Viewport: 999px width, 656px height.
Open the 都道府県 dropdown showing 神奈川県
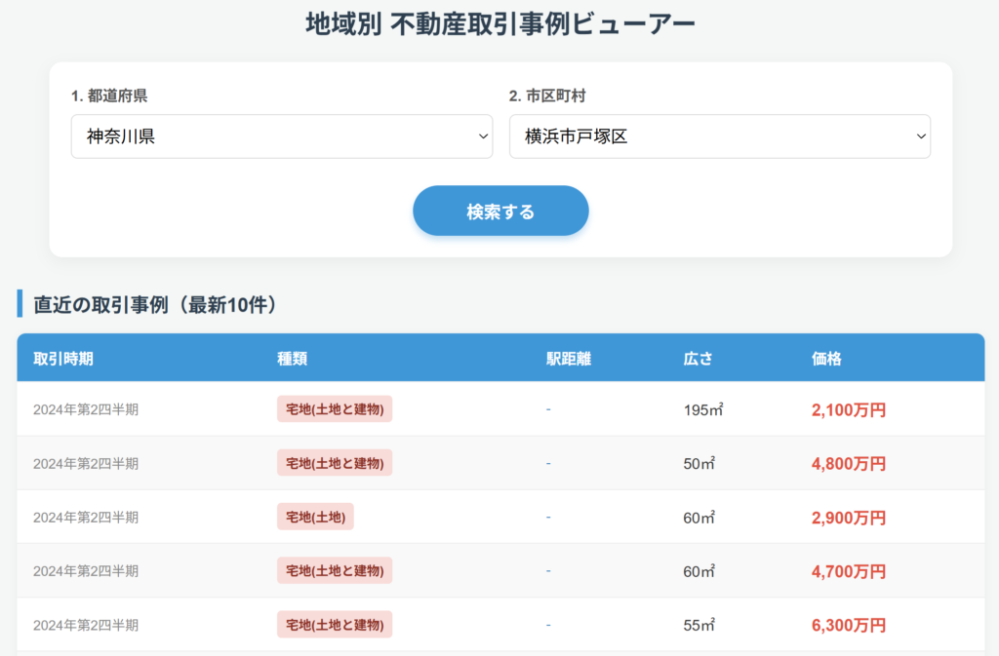(281, 136)
